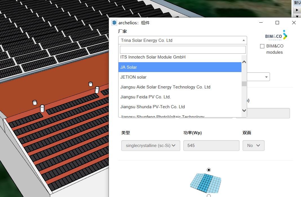This screenshot has width=301, height=197.
Task: Open the model dropdown behind the list
Action: [258, 77]
